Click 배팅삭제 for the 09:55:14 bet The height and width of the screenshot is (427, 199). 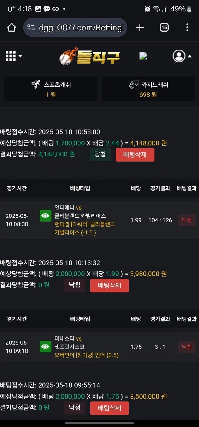tap(109, 408)
